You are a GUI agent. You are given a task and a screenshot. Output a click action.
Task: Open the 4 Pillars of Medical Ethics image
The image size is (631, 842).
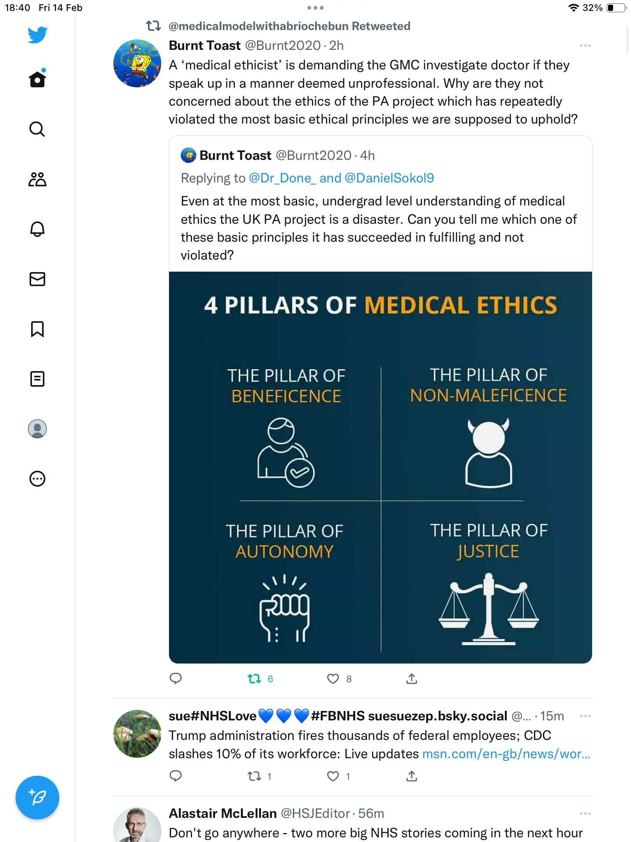[x=381, y=467]
